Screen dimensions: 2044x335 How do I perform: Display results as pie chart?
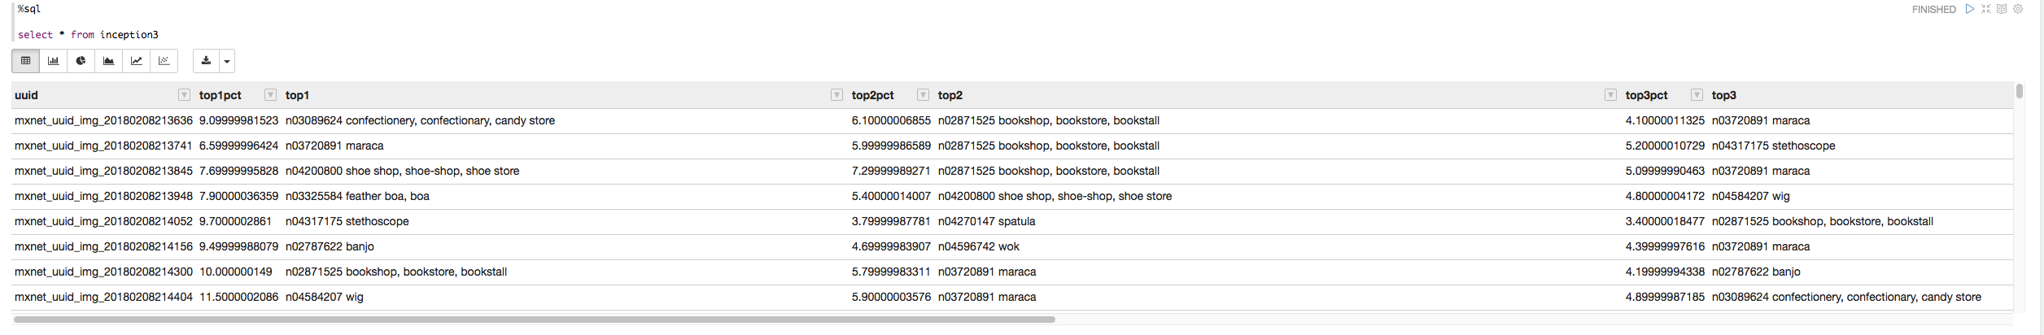click(x=81, y=61)
